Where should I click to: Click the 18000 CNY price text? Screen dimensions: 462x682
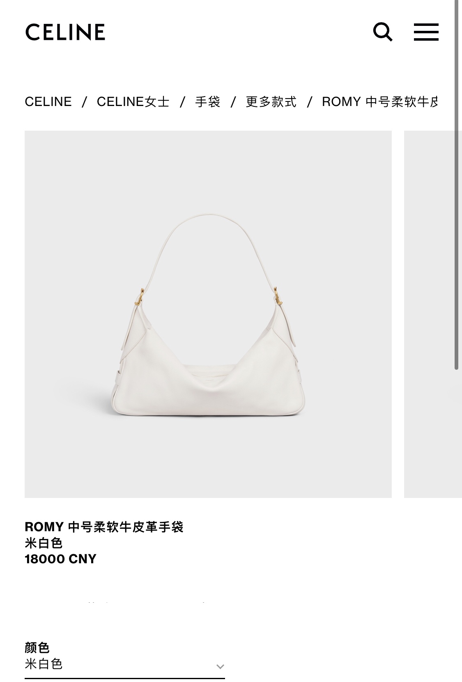click(60, 559)
